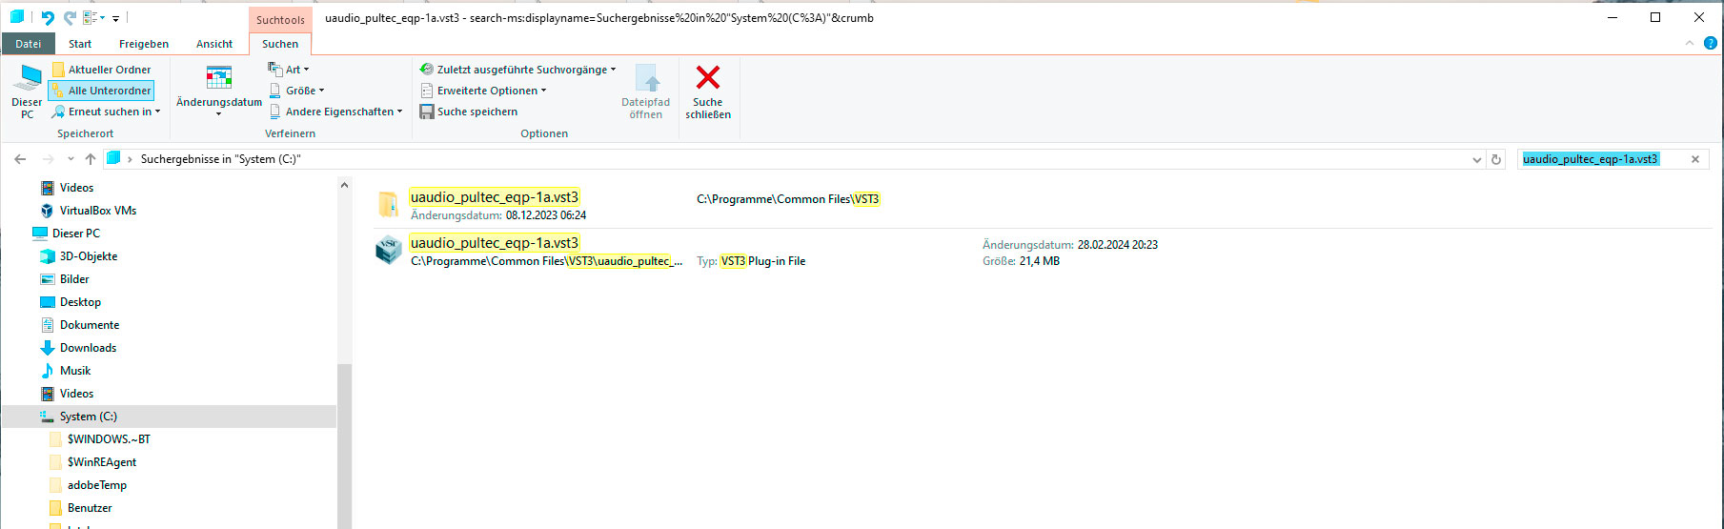
Task: Select Aktueller Ordner search scope
Action: [x=101, y=70]
